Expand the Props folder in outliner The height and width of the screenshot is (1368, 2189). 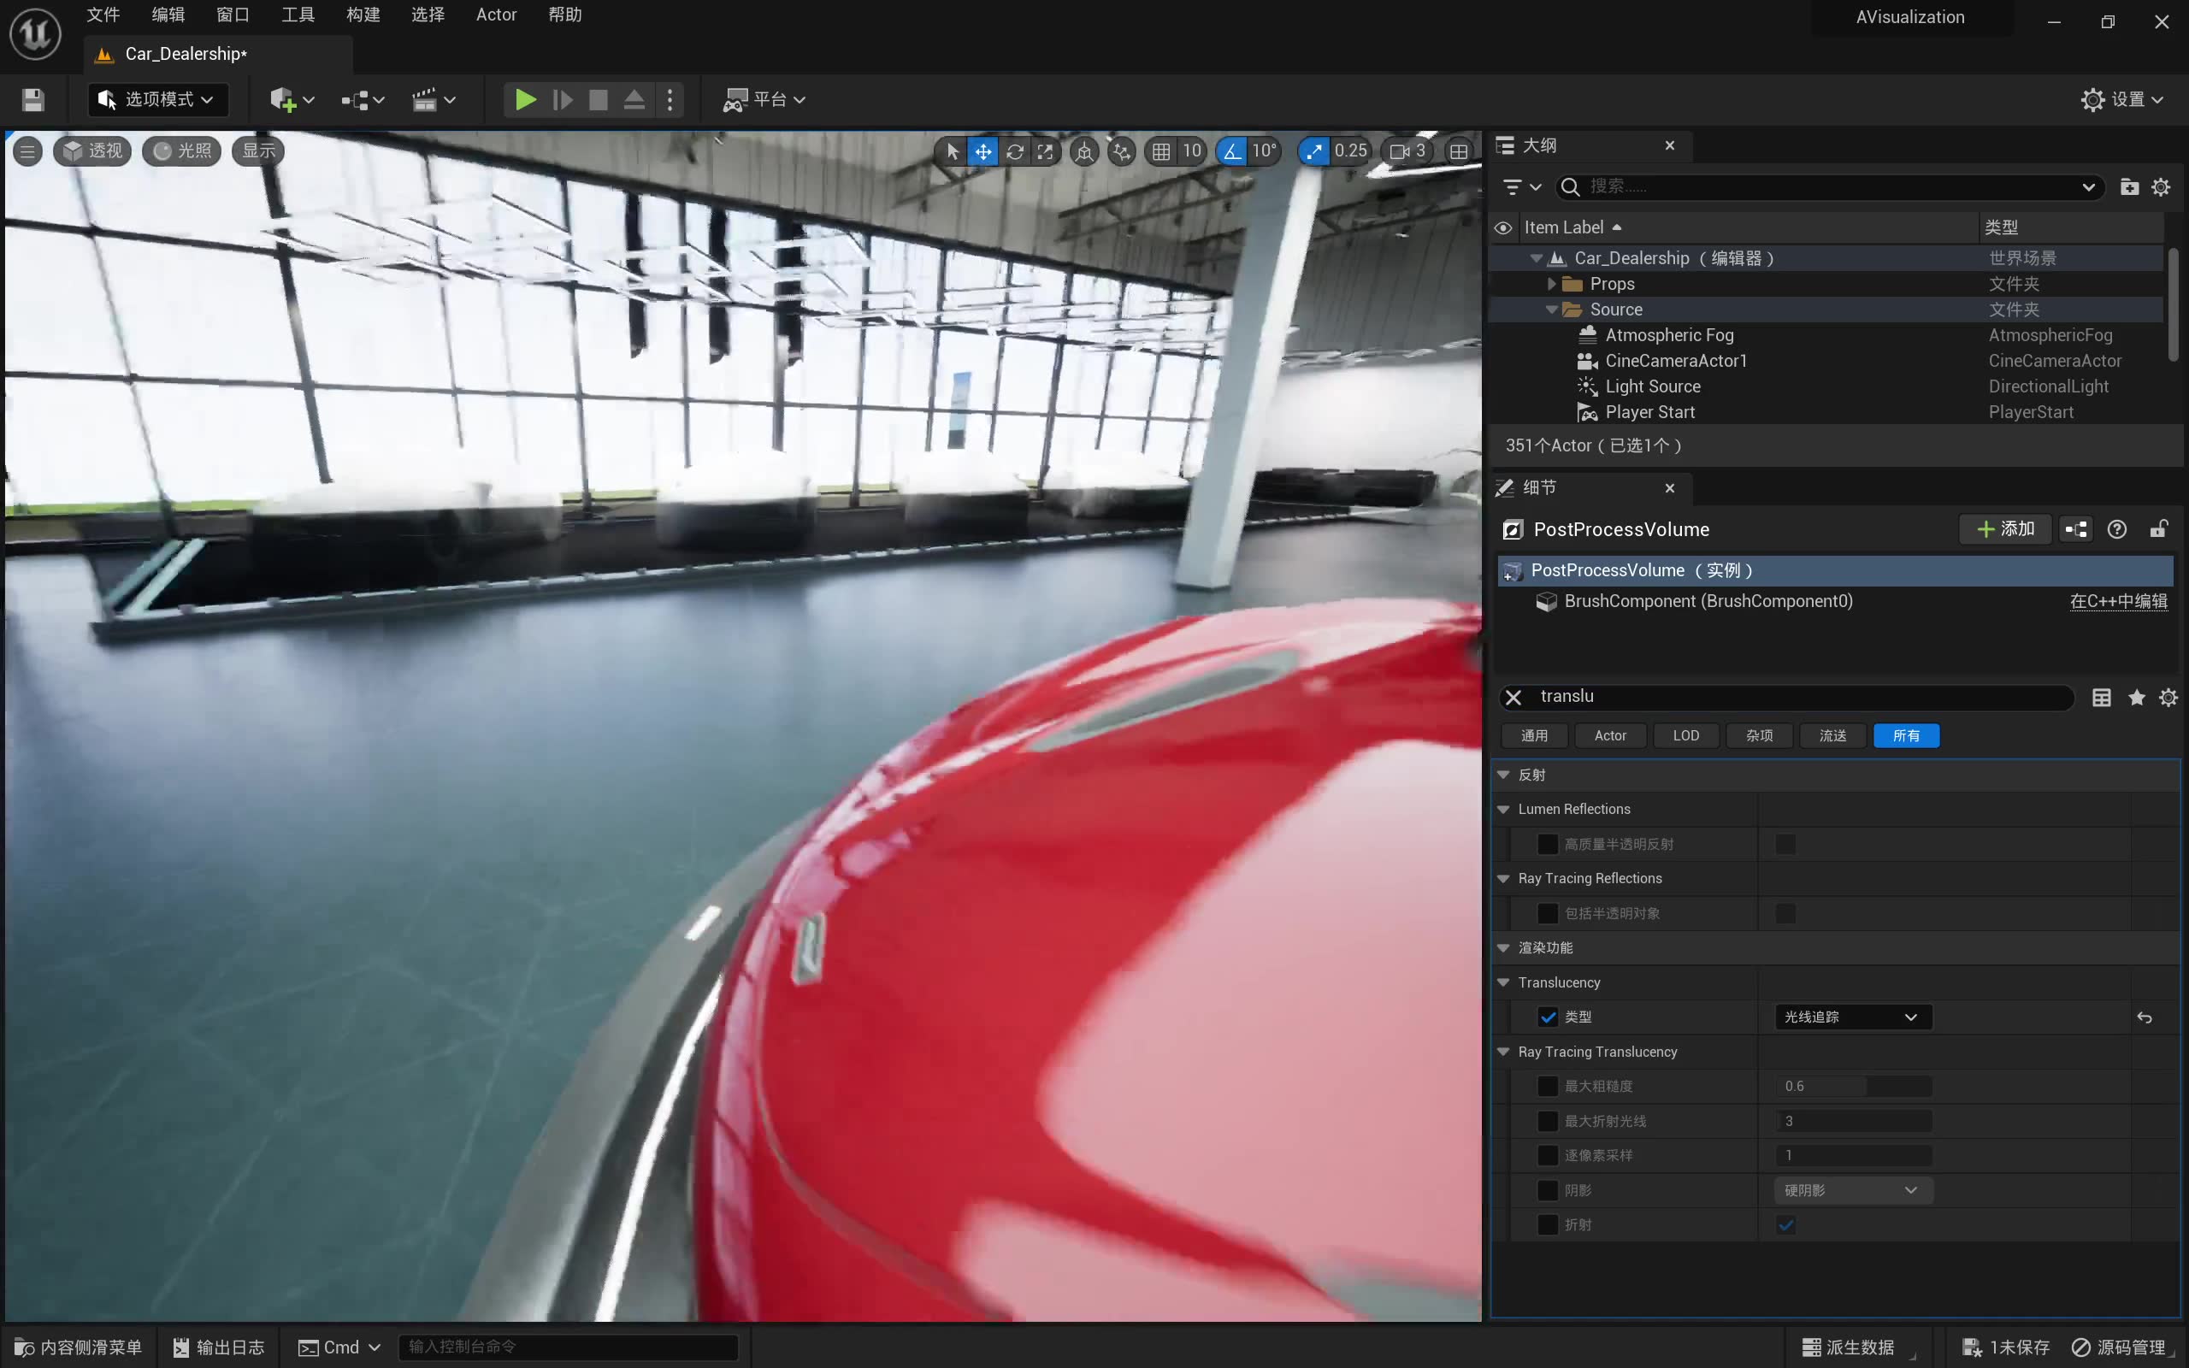(1551, 284)
